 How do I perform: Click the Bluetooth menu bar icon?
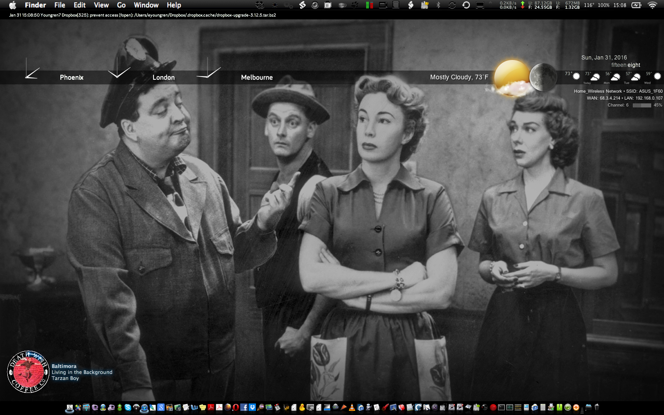tap(439, 5)
